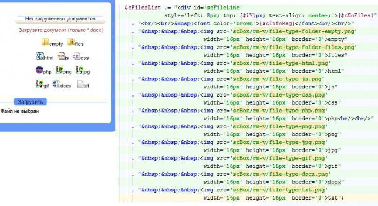Click the 'Файл не выбран' file label

(19, 111)
